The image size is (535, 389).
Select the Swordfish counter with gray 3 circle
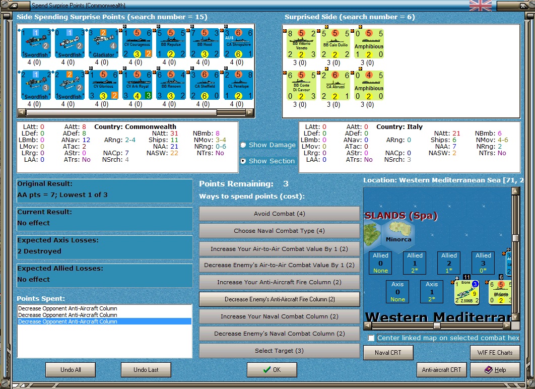(36, 85)
